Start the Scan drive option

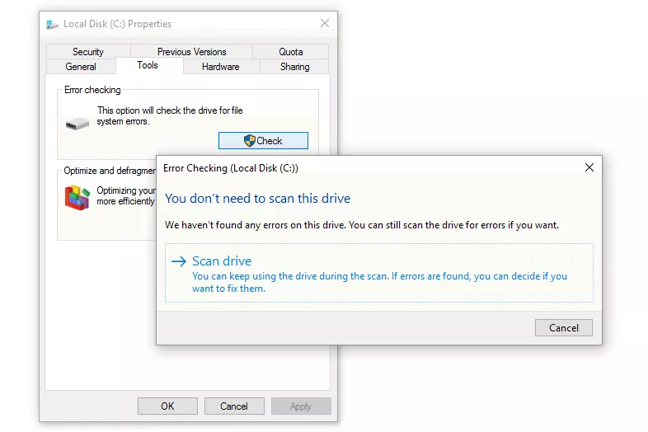tap(379, 273)
